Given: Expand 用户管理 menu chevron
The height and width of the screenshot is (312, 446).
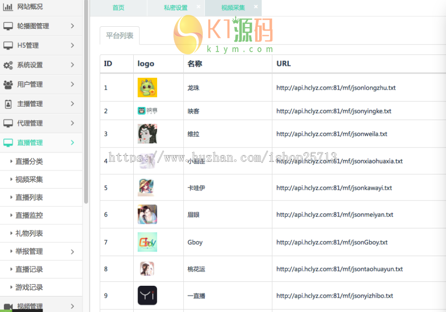Looking at the screenshot, I should point(72,84).
